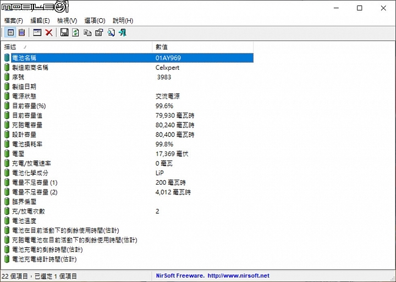396x282 pixels.
Task: Click the battery icon beside 序號
Action: 7,77
